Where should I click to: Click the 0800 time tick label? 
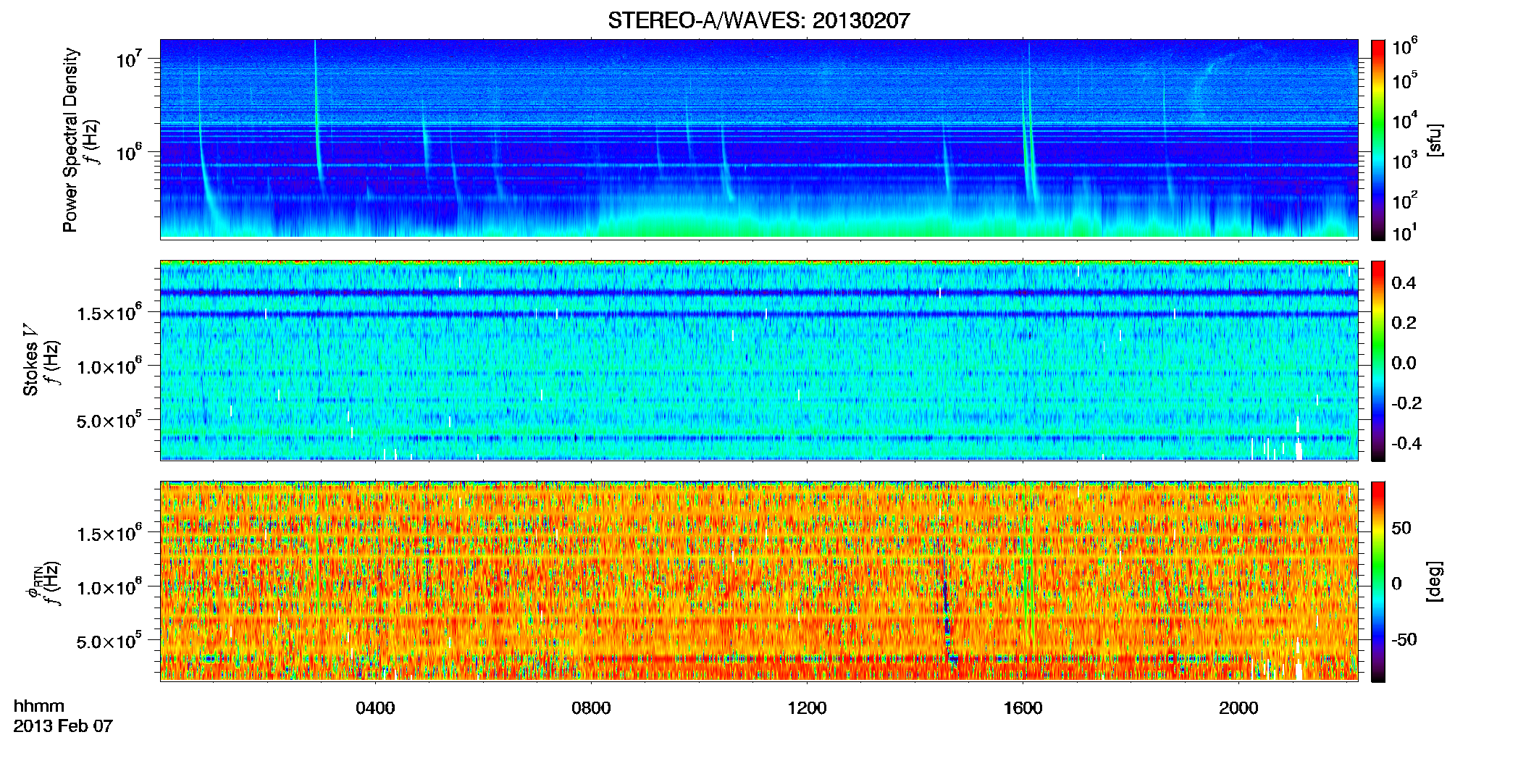click(591, 707)
